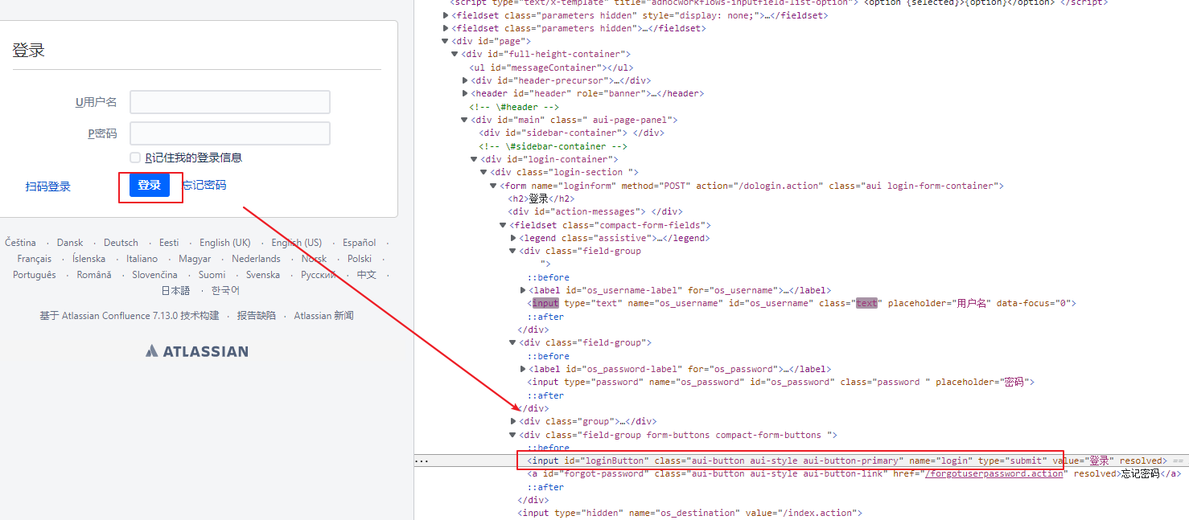The width and height of the screenshot is (1189, 520).
Task: Open the 扫码登录 QR login link
Action: (48, 186)
